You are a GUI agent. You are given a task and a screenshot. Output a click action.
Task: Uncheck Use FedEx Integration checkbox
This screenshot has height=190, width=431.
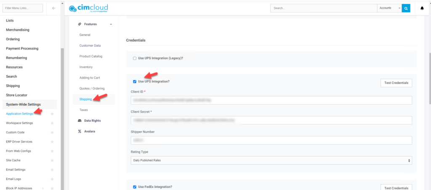(135, 187)
